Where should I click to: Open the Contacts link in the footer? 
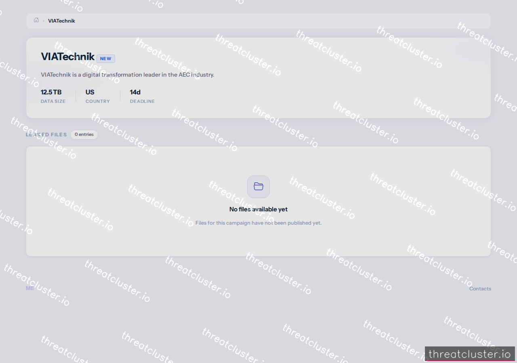[x=480, y=289]
